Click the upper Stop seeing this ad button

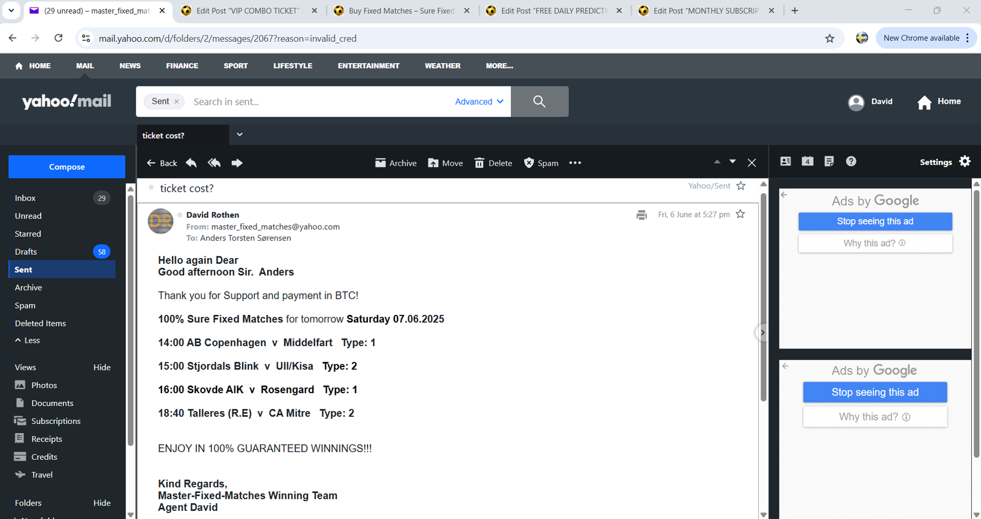(875, 222)
